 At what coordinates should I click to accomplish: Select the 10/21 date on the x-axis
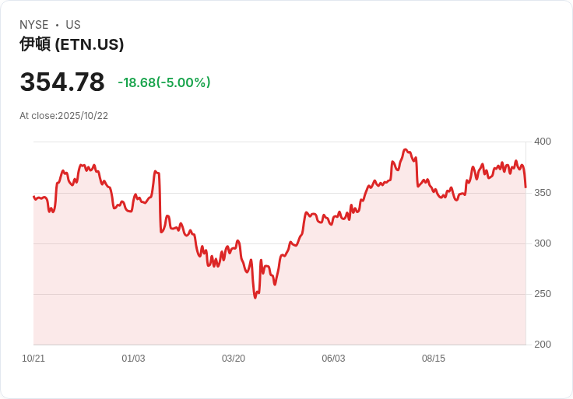coord(33,359)
